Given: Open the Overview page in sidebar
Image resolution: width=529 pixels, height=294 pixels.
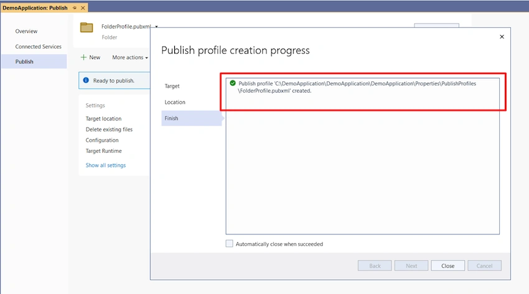Looking at the screenshot, I should [26, 31].
